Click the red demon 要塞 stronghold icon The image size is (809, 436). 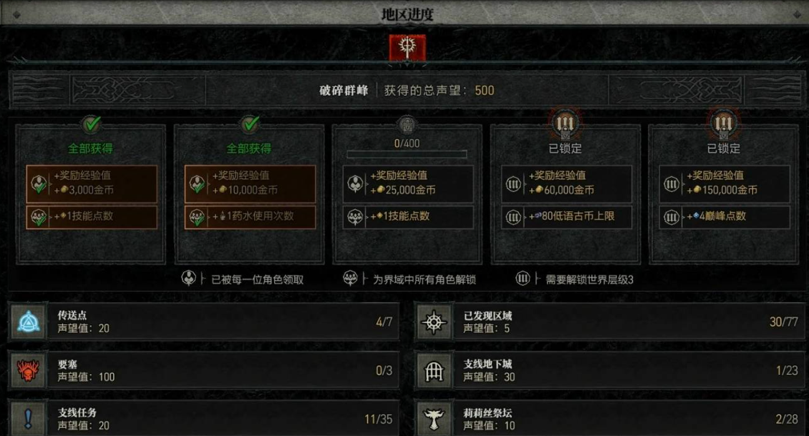tap(28, 371)
